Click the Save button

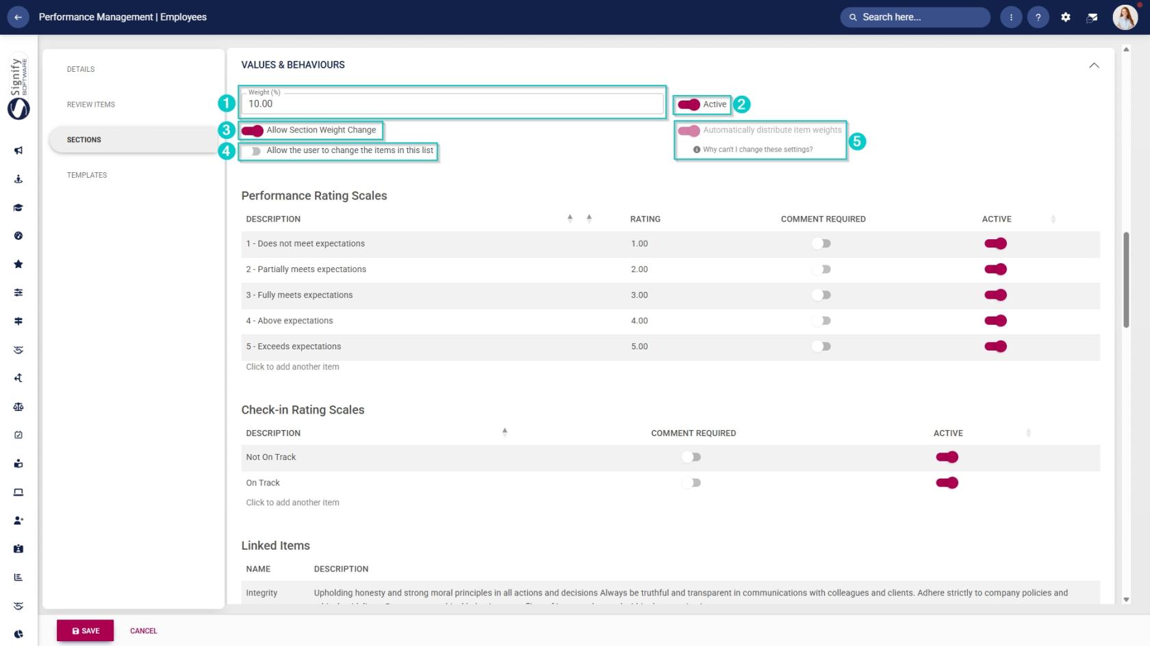86,631
